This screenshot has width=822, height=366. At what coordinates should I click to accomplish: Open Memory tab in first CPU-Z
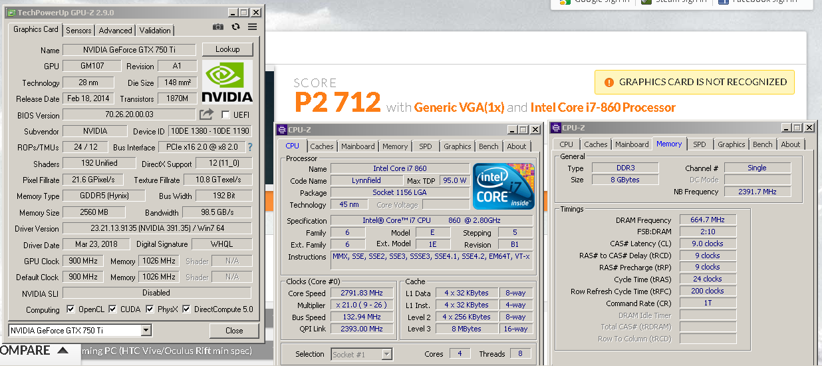(395, 146)
